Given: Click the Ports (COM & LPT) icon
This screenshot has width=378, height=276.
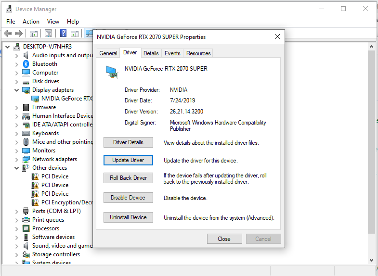Looking at the screenshot, I should 26,211.
